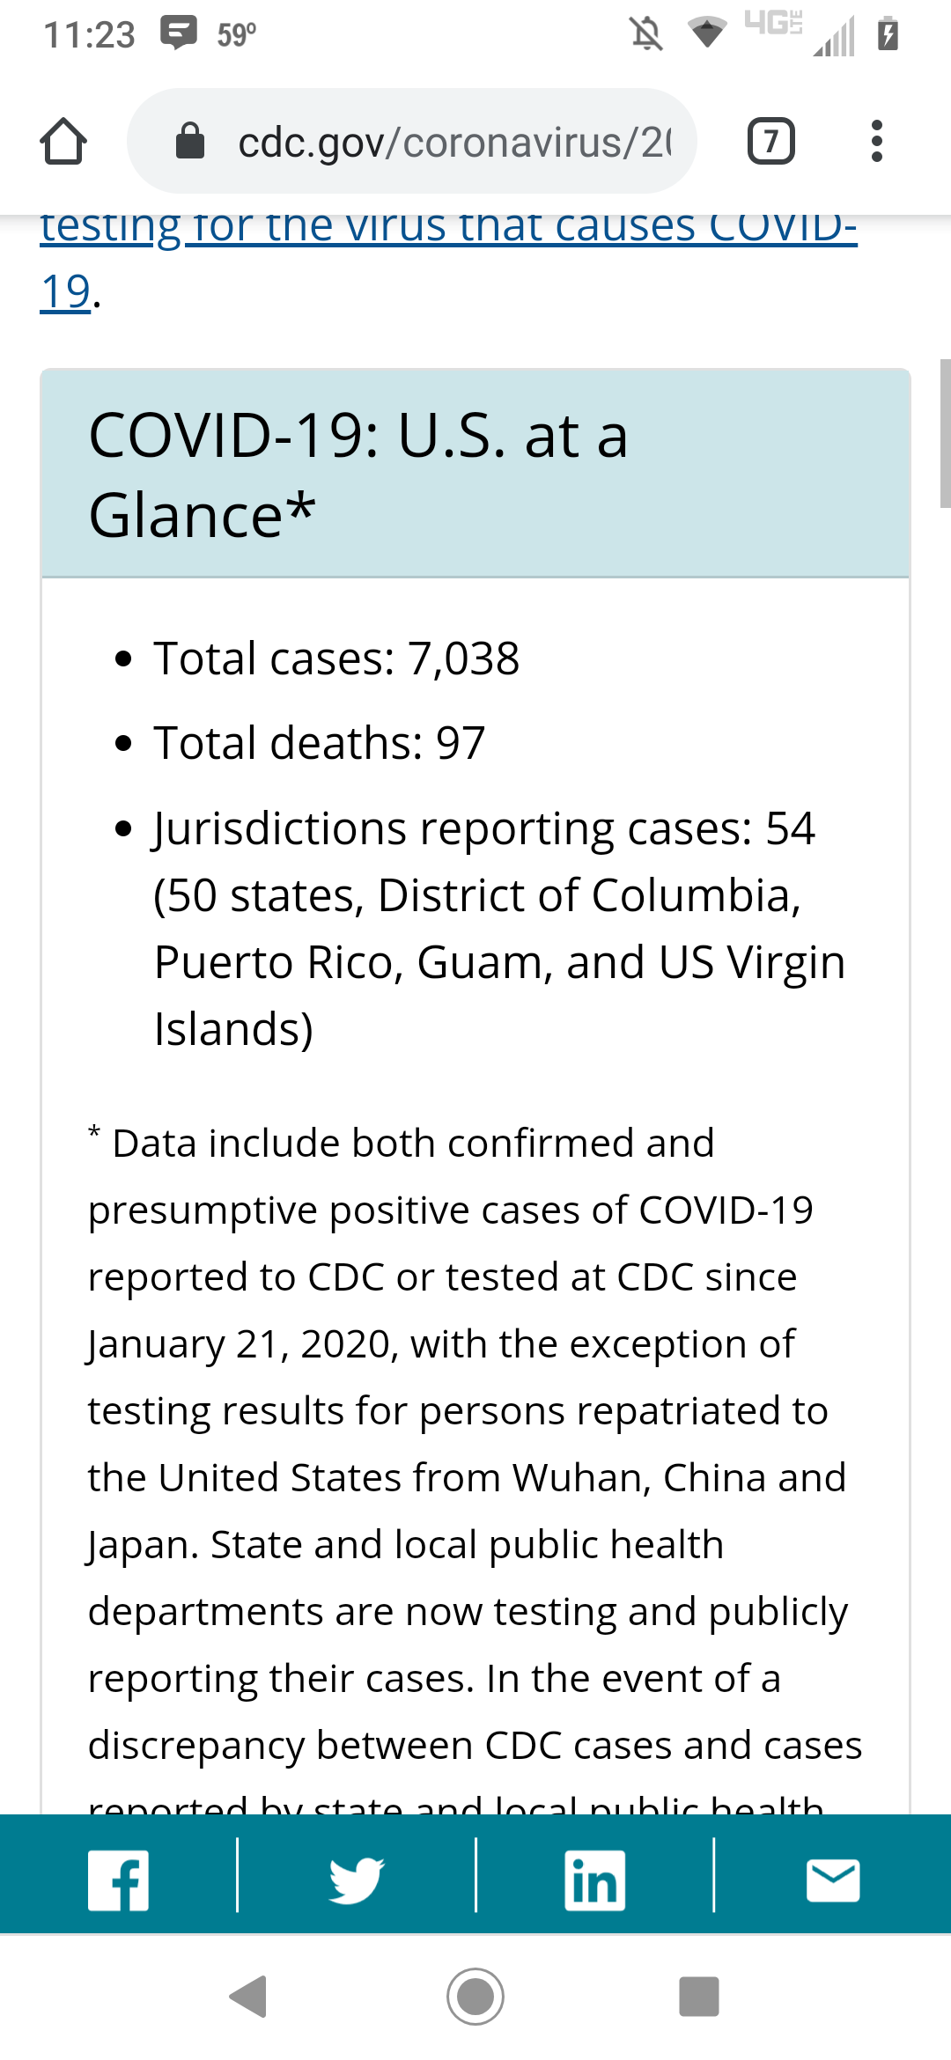Open the tab switcher showing 7 tabs
The image size is (951, 2060).
click(770, 142)
